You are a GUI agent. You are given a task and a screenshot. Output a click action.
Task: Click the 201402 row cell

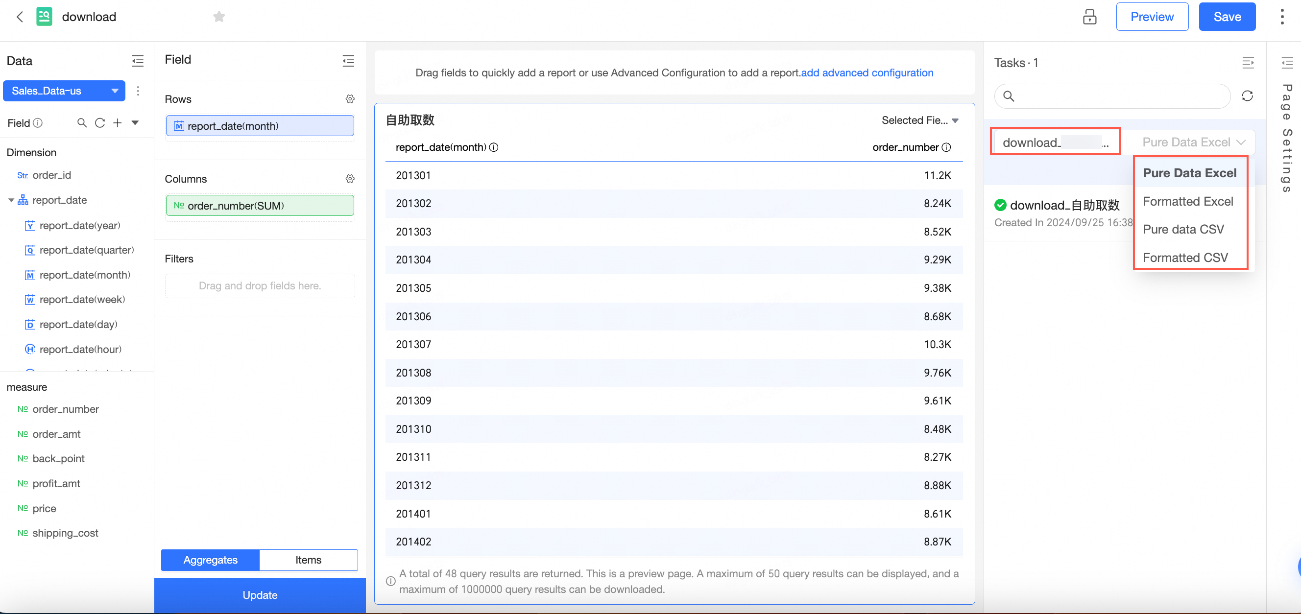click(413, 542)
